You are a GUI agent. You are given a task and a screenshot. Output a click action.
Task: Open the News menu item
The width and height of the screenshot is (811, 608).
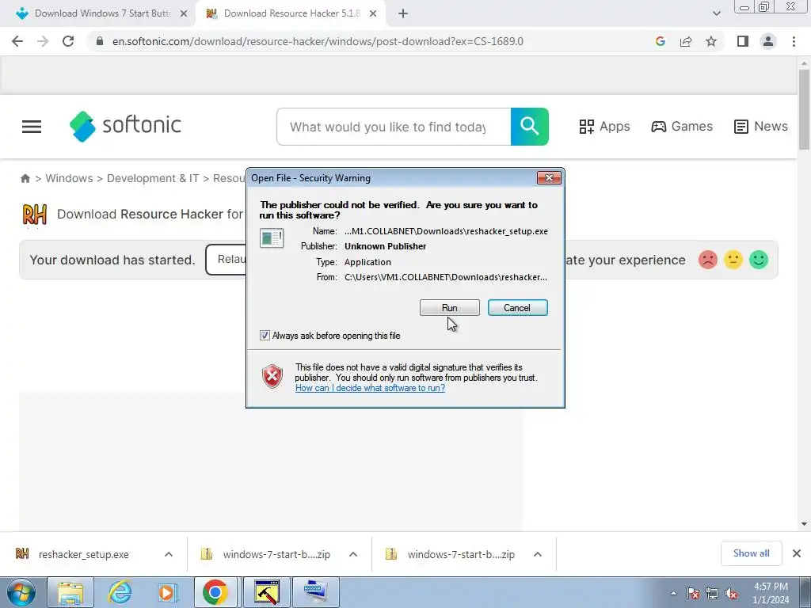pyautogui.click(x=761, y=127)
